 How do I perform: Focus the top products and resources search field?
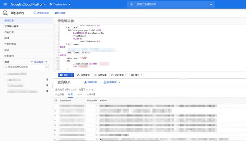pos(171,4)
